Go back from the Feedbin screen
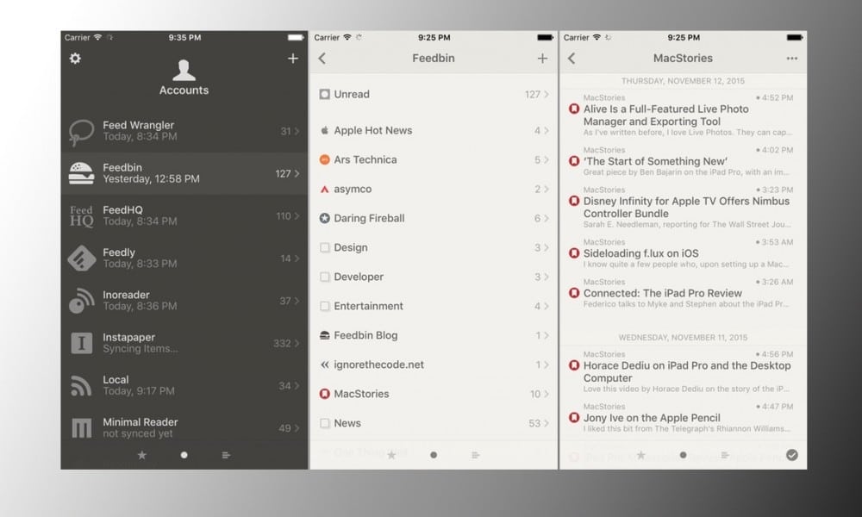Viewport: 862px width, 517px height. click(x=322, y=59)
